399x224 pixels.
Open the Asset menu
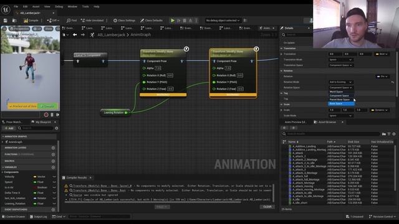[36, 7]
